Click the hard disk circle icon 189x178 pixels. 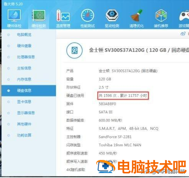74,51
